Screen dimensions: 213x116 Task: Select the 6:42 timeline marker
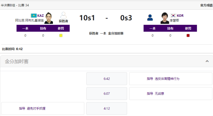[106, 79]
